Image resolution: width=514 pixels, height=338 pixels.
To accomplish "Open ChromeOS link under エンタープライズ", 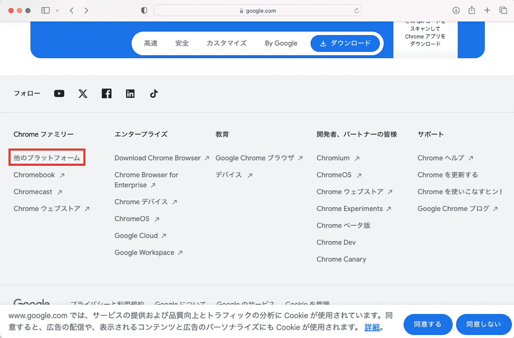I will click(x=137, y=219).
